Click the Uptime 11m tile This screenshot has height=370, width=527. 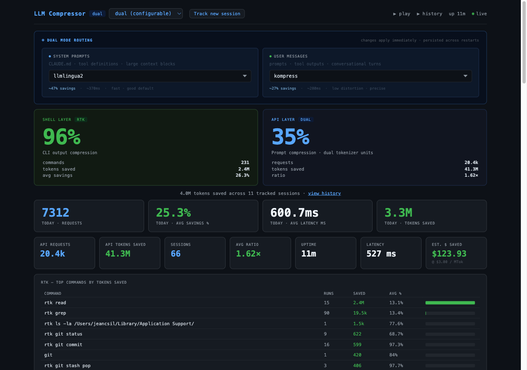[x=326, y=253]
